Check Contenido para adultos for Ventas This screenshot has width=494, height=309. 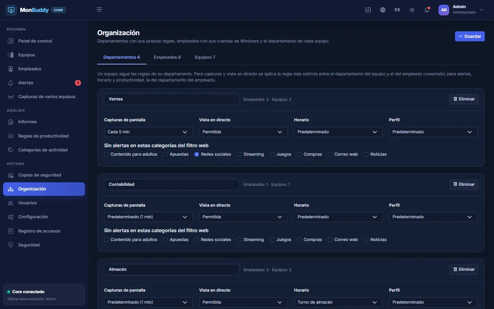click(107, 154)
